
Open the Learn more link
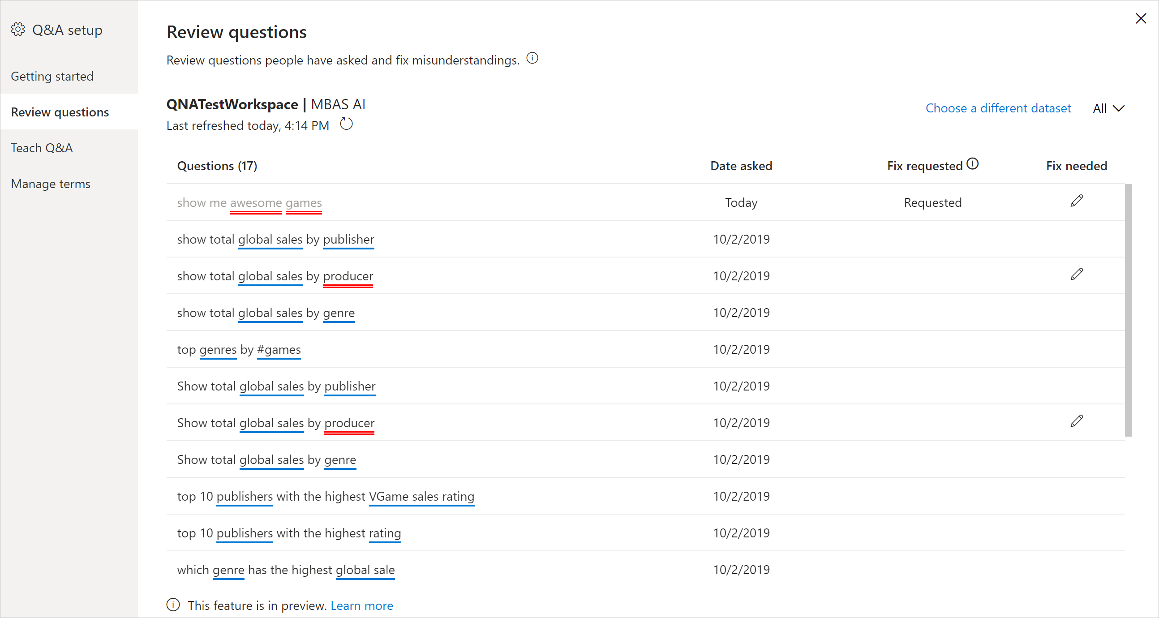coord(362,606)
